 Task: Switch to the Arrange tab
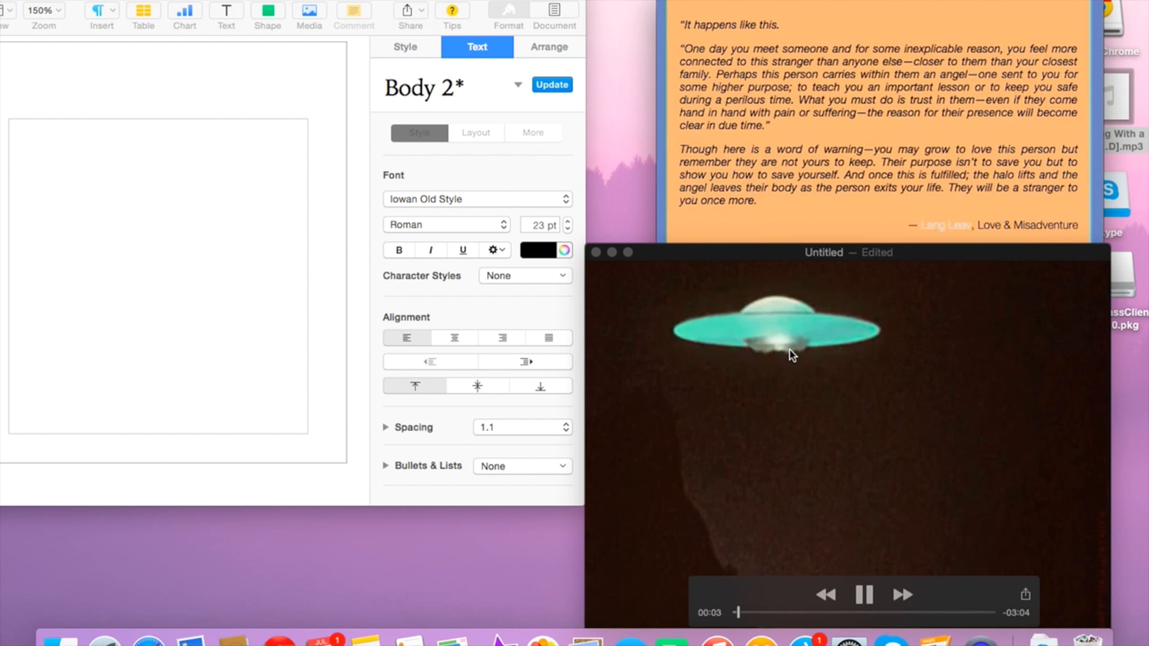(549, 47)
